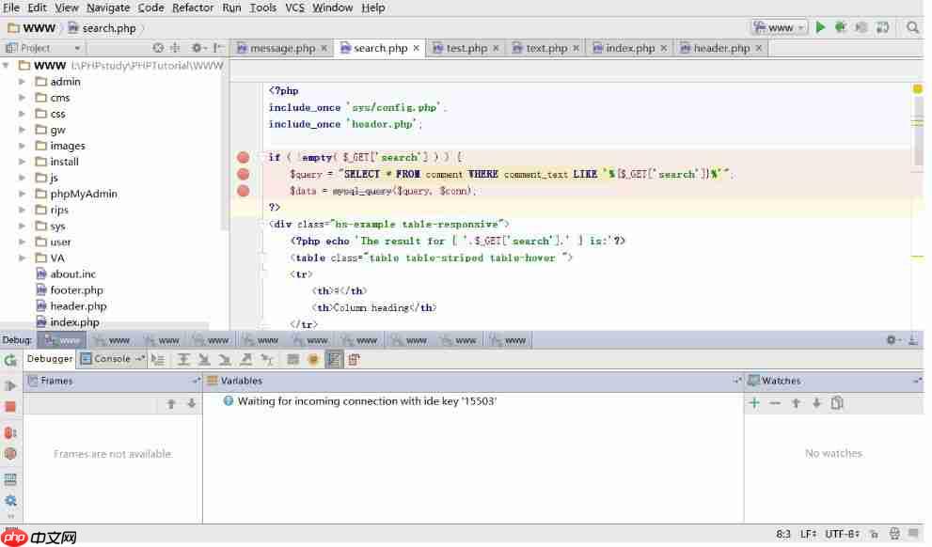Click Show Execution Point icon

[157, 359]
